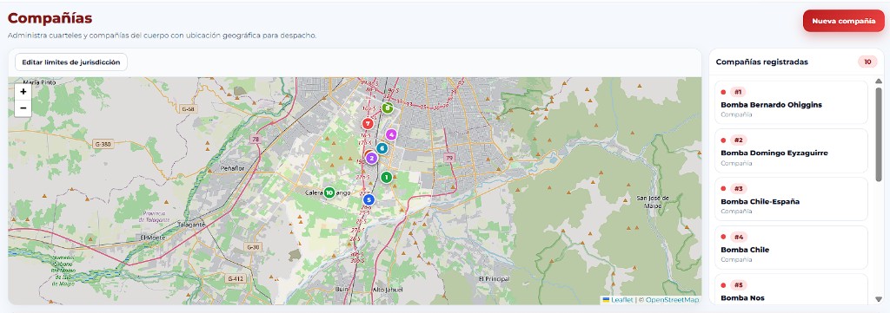Click route 79 shield on the map
Screen dimensions: 890x313
[450, 157]
